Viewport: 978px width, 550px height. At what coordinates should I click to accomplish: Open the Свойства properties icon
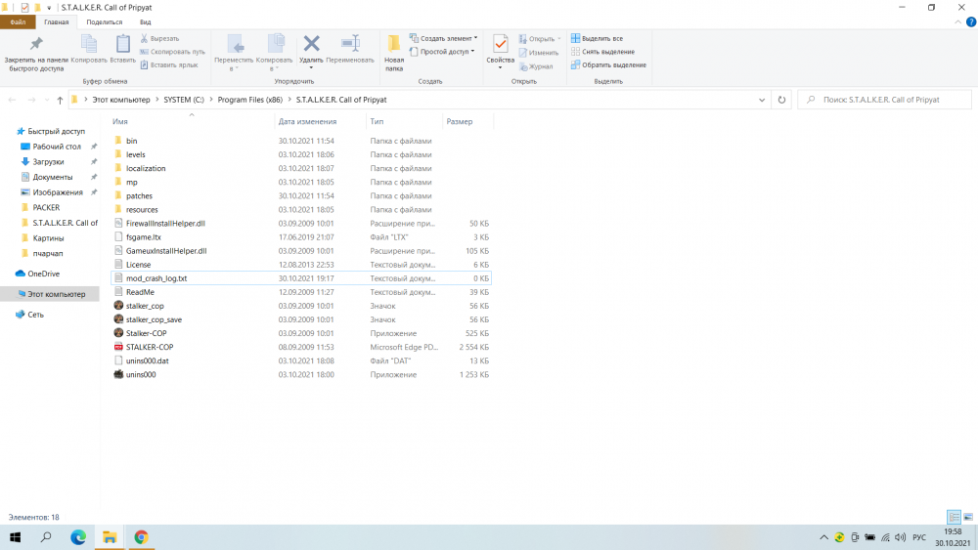coord(500,46)
